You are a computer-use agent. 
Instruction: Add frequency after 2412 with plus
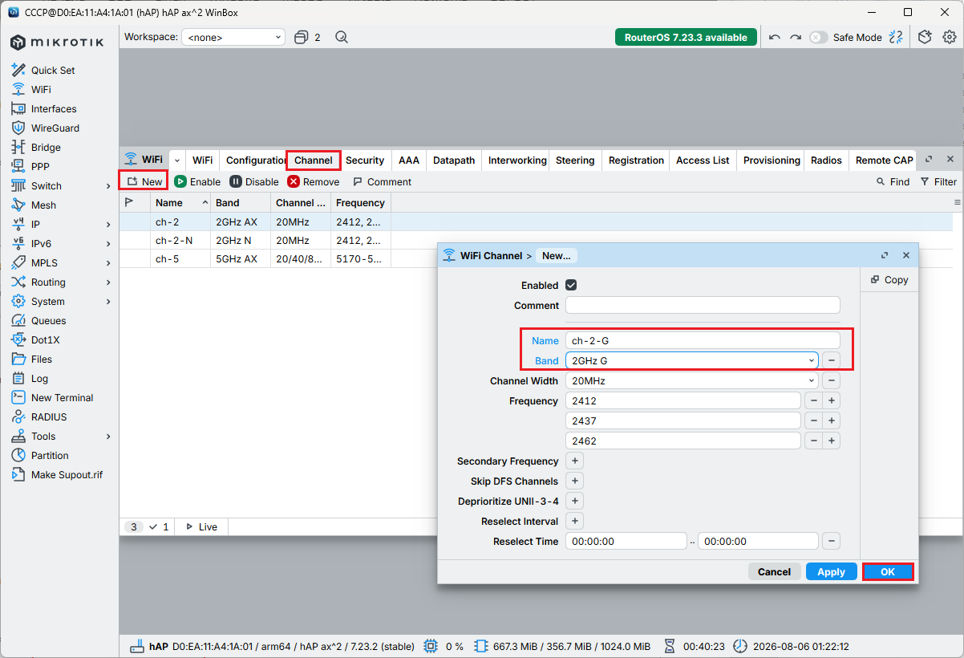[x=832, y=400]
